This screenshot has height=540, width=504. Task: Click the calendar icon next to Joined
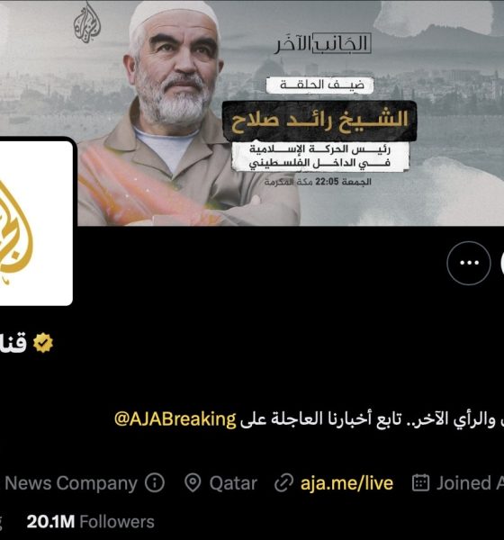pos(420,482)
